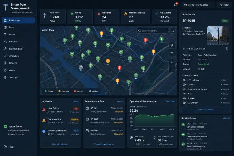Open the View all incidents link
The width and height of the screenshot is (234, 156).
tap(60, 144)
